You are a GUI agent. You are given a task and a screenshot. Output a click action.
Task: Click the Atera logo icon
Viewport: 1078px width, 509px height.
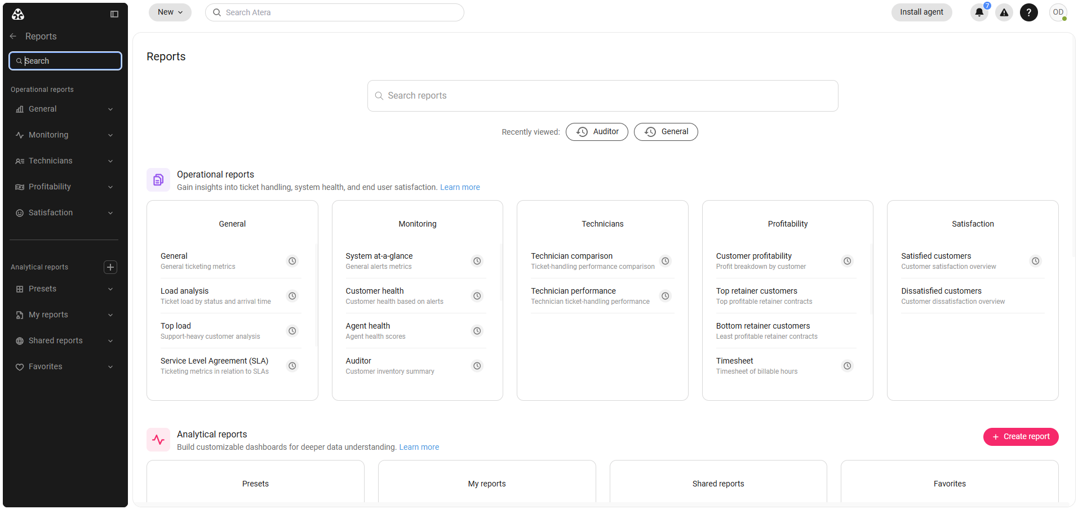click(18, 14)
